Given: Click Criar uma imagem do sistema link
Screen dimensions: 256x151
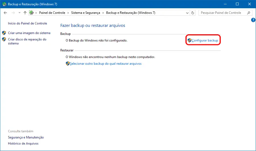Looking at the screenshot, I should (29, 33).
